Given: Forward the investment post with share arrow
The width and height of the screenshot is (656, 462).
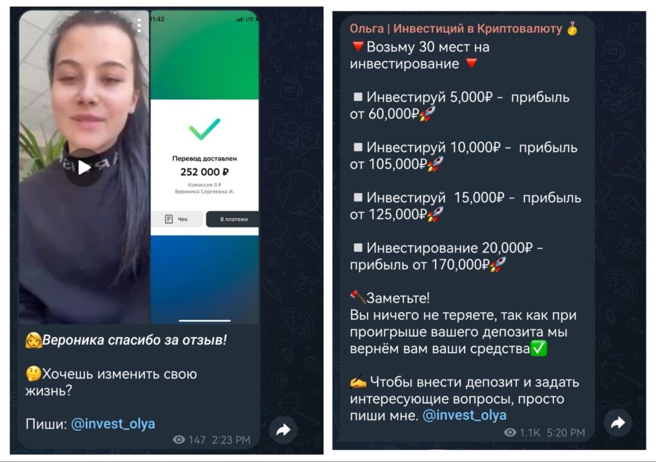Looking at the screenshot, I should (x=618, y=423).
